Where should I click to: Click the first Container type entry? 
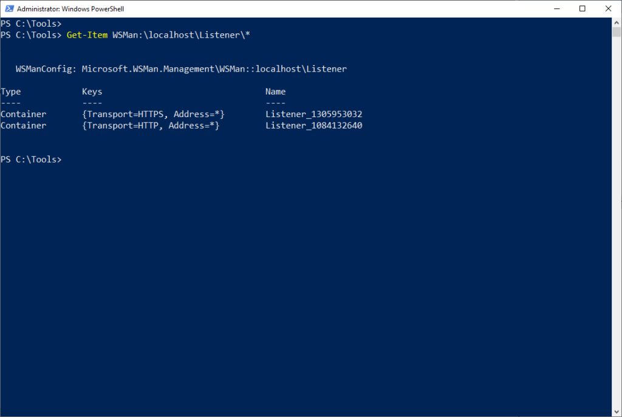23,114
